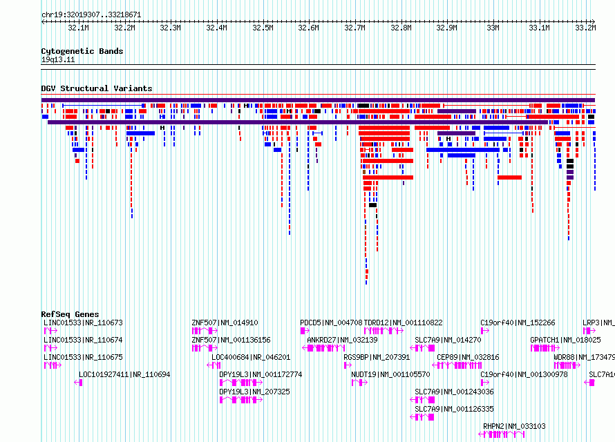
Task: Select the topmost full-width purple variant bar
Action: pos(318,100)
